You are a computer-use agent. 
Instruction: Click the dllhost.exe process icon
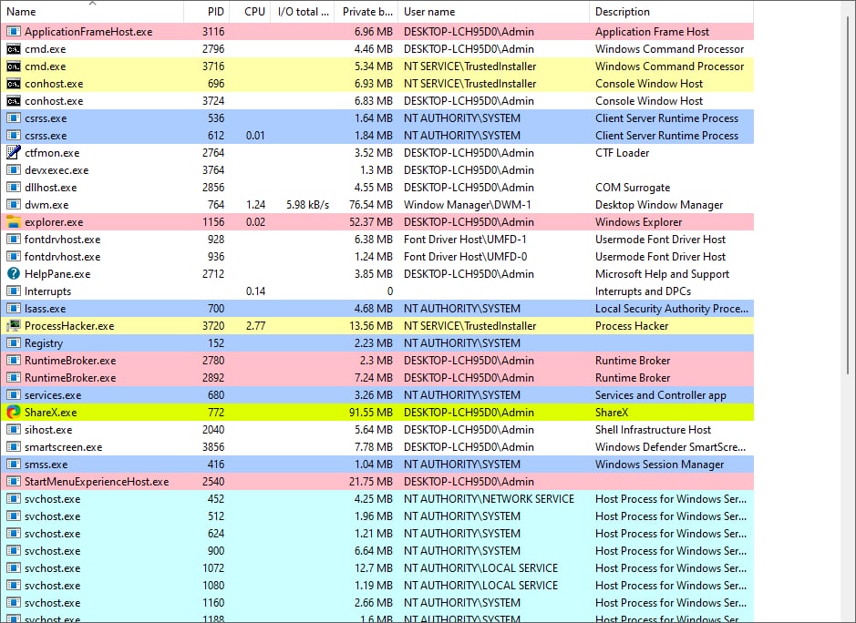[x=14, y=188]
